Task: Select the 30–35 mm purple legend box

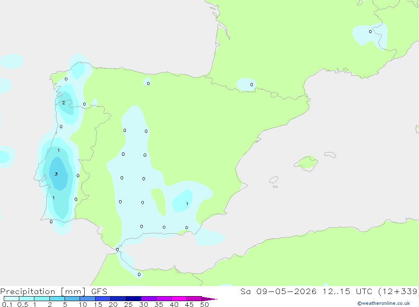Action: point(149,299)
